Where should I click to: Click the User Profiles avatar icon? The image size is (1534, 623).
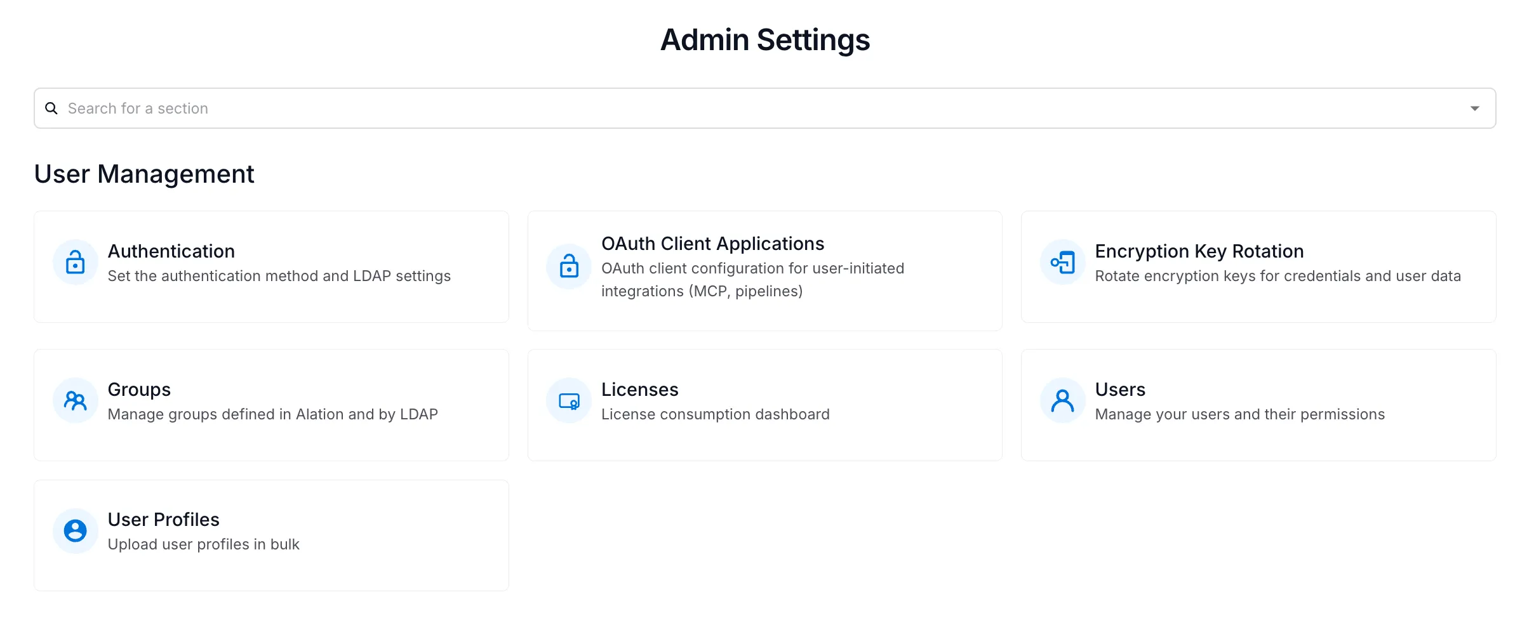tap(75, 530)
